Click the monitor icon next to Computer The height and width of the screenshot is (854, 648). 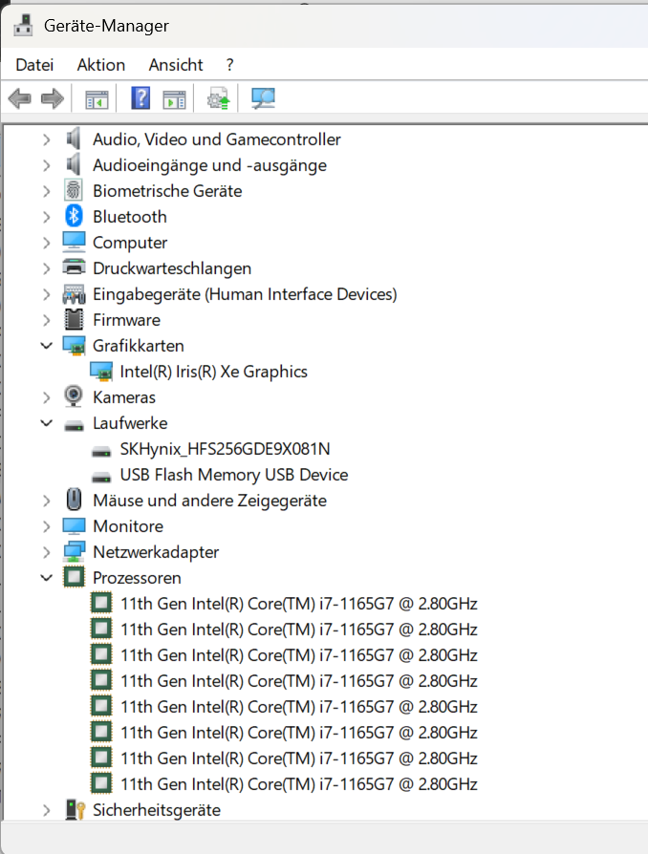(x=74, y=242)
